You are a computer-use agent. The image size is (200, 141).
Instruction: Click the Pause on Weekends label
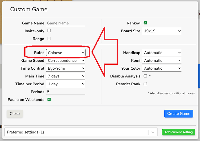click(x=26, y=100)
